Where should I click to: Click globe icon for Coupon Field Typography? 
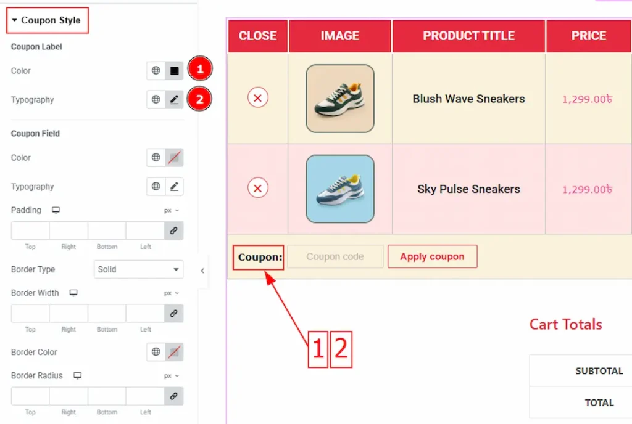coord(156,186)
